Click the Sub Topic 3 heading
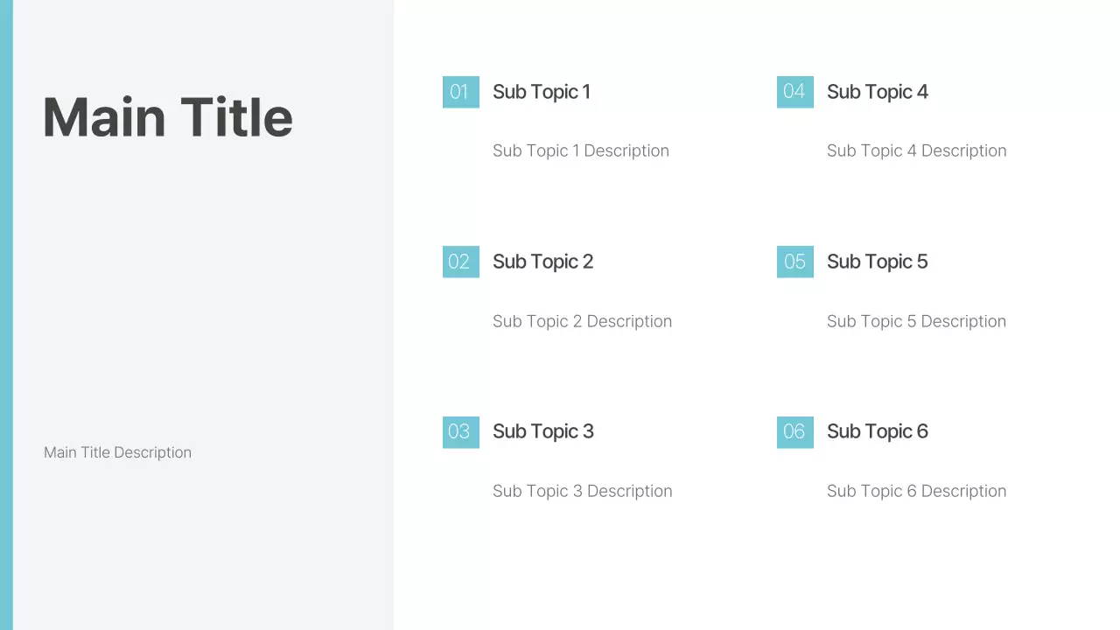This screenshot has height=630, width=1120. click(x=542, y=431)
